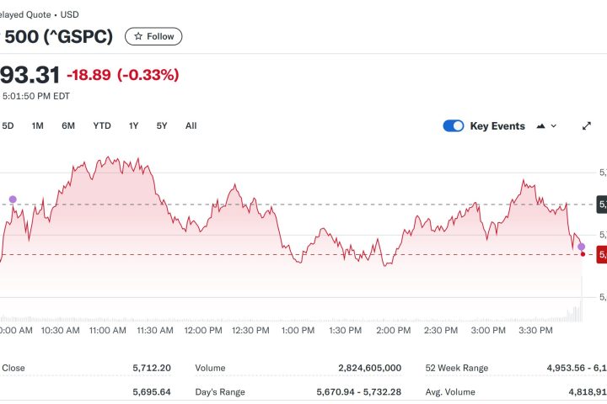607x404 pixels.
Task: Click the red current price badge on the axis
Action: click(x=601, y=254)
